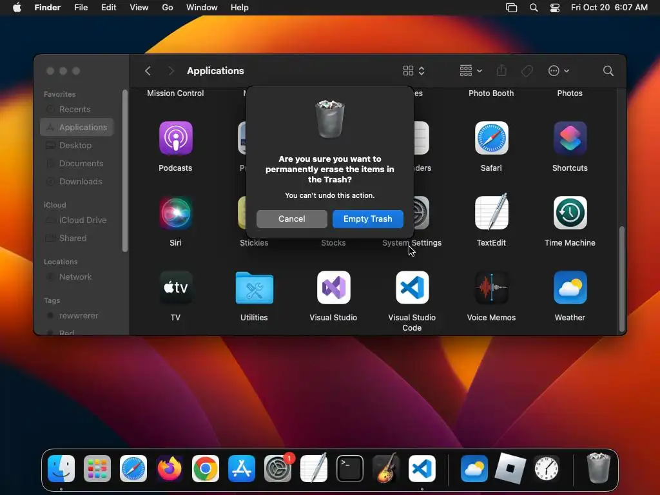Open System Settings from the Dock
This screenshot has width=660, height=495.
tap(278, 469)
